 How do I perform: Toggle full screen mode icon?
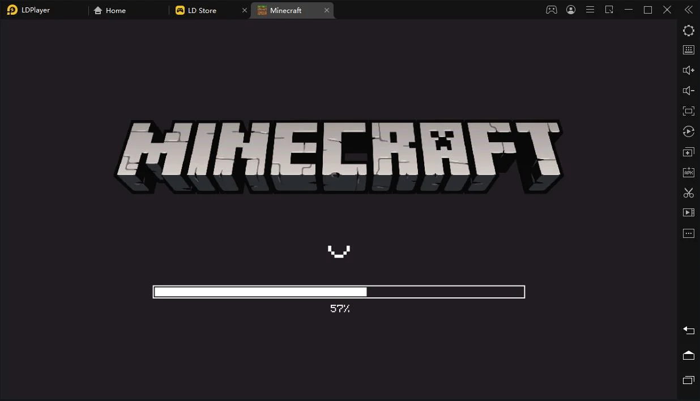click(689, 111)
